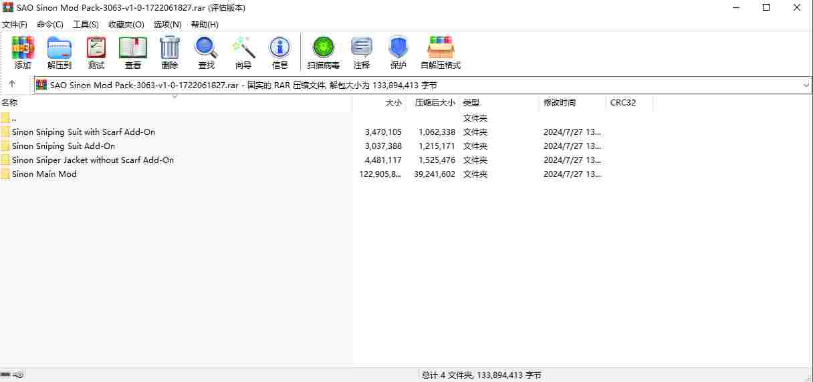
Task: Go up one level with arrow button
Action: coord(12,84)
